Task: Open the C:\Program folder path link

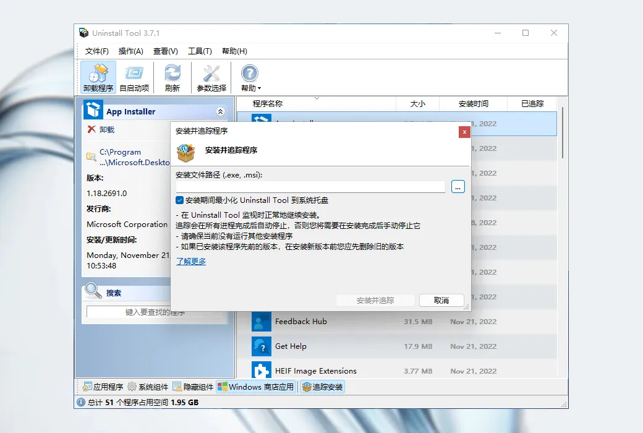Action: click(x=134, y=157)
